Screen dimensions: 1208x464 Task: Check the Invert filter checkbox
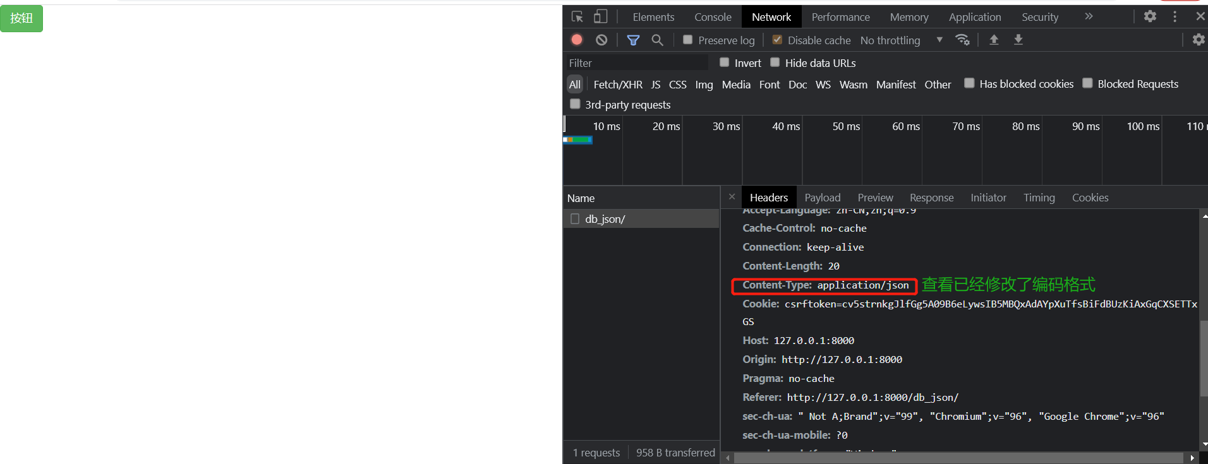pos(725,62)
